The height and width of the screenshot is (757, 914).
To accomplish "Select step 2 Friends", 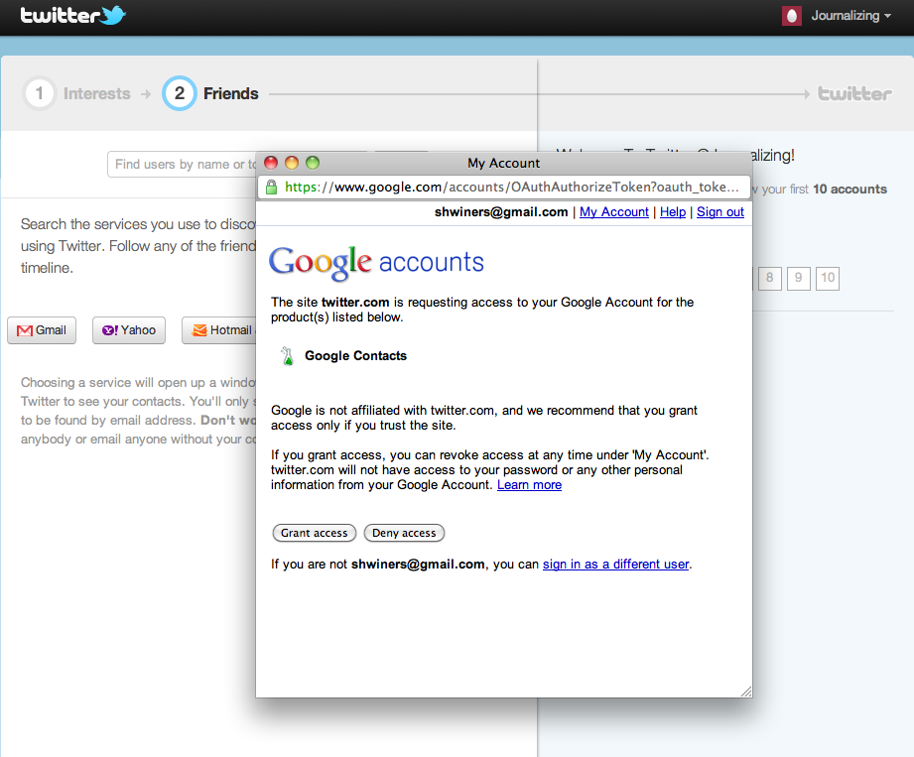I will [x=211, y=93].
